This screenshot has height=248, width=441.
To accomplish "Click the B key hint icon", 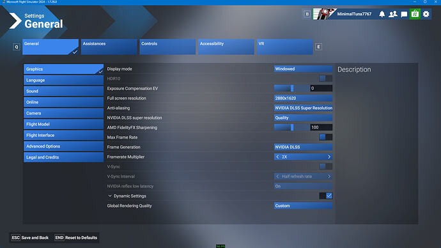I will coord(307,14).
